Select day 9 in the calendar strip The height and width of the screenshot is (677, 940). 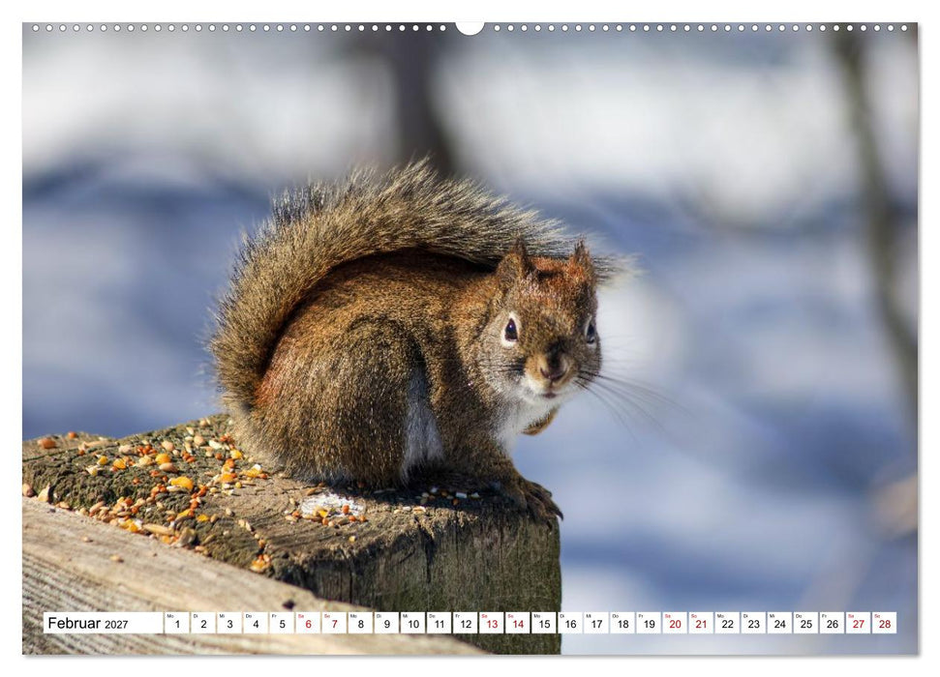pos(386,623)
